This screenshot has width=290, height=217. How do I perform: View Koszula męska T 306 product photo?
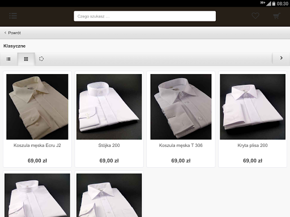tap(181, 107)
